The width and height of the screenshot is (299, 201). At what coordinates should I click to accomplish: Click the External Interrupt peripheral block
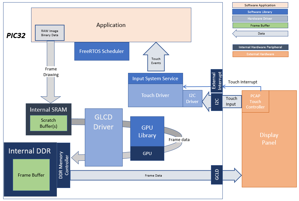(217, 81)
